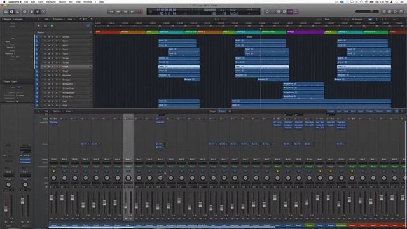Screen dimensions: 407x229
Task: Open the Library panel icon
Action: (6, 11)
